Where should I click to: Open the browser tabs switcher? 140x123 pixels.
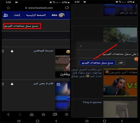55,114
